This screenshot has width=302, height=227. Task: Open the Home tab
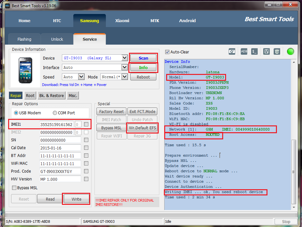click(x=24, y=21)
